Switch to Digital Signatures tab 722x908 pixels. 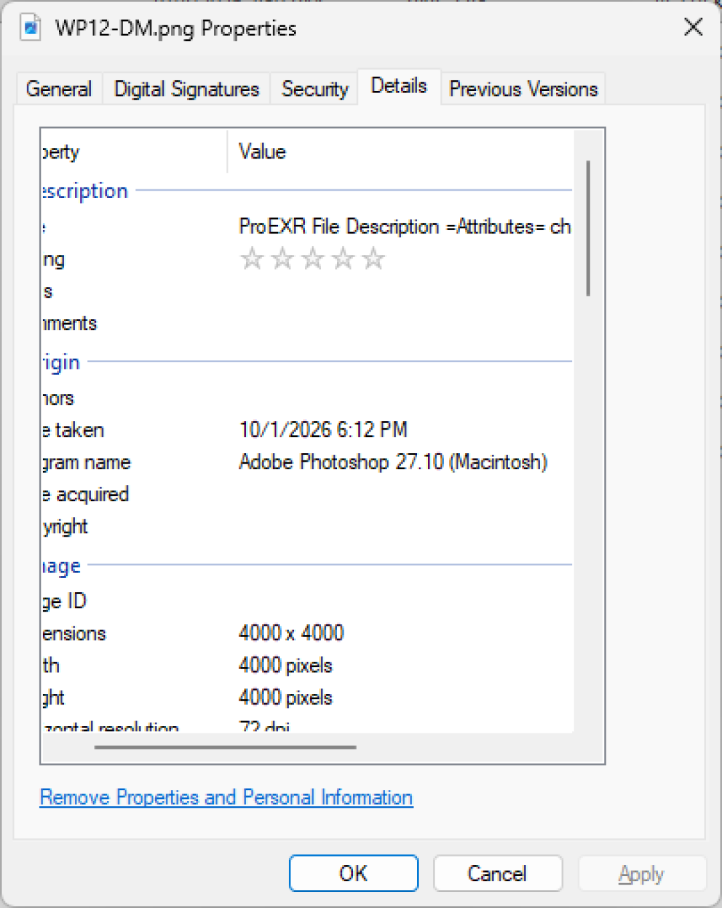[x=187, y=89]
